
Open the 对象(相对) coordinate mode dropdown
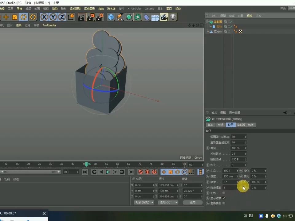pyautogui.click(x=144, y=202)
